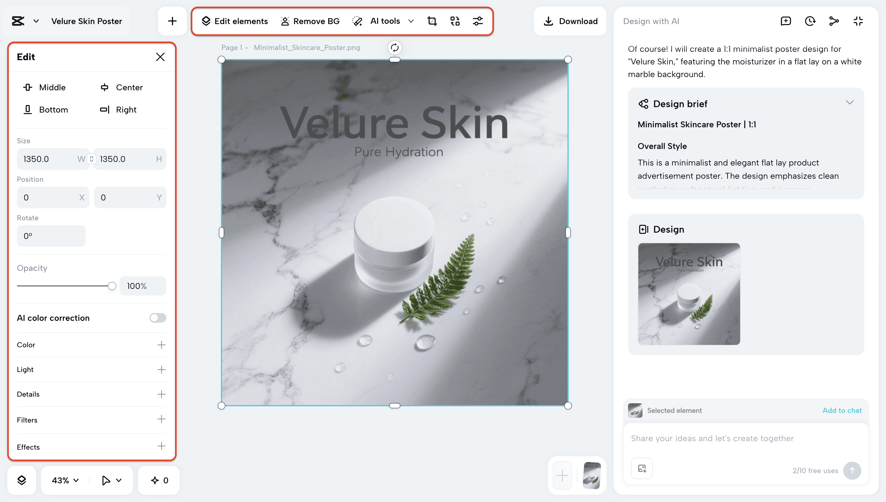The height and width of the screenshot is (502, 886).
Task: Open the Adjustments sliders icon in the toolbar
Action: click(x=478, y=21)
